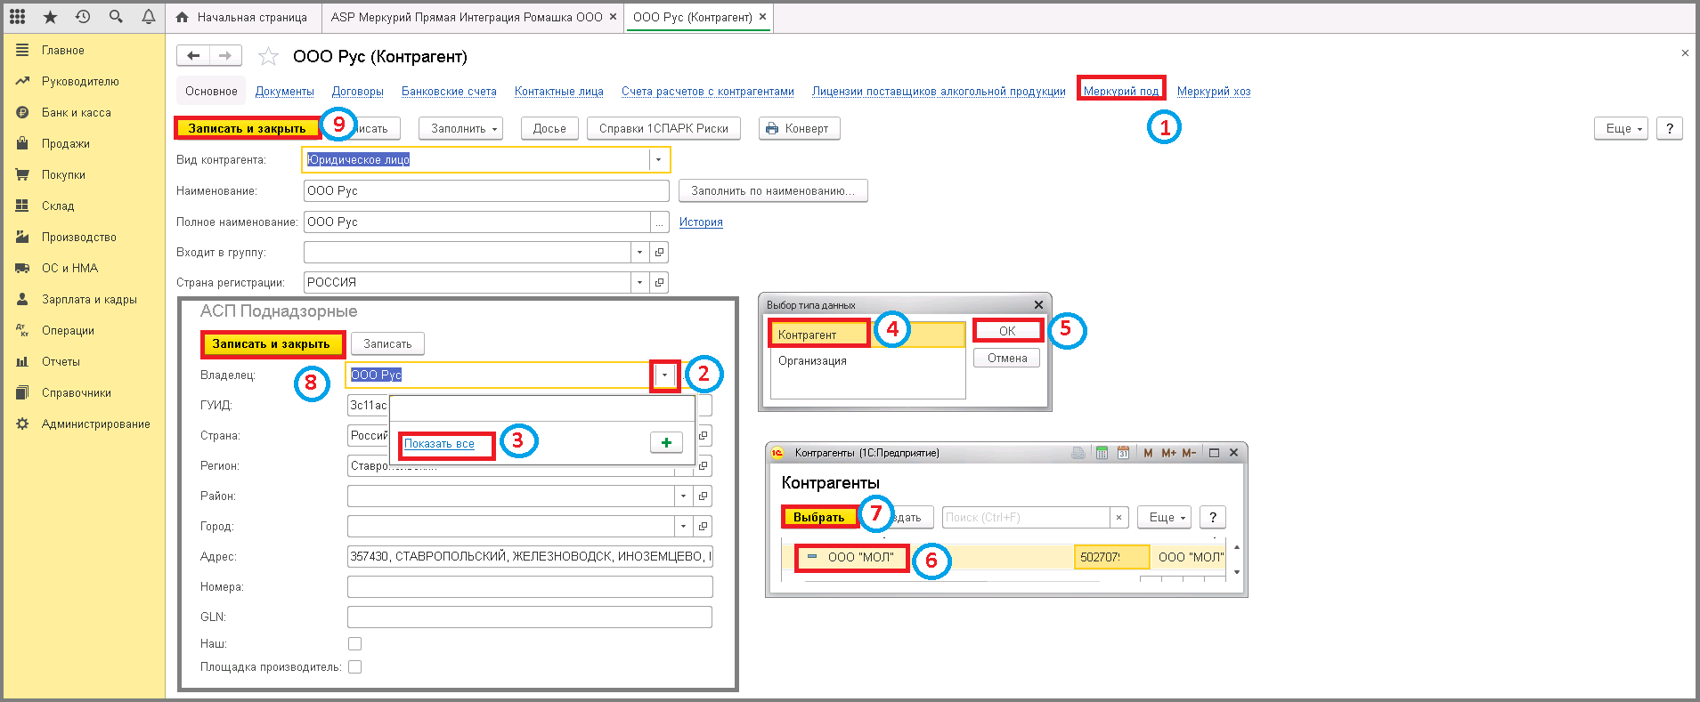The height and width of the screenshot is (702, 1700).
Task: Open the Регион linked item icon
Action: [704, 466]
